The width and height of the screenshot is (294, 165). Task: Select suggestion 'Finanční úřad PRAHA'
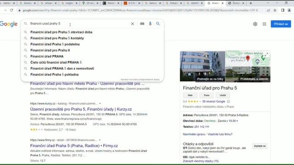92,56
